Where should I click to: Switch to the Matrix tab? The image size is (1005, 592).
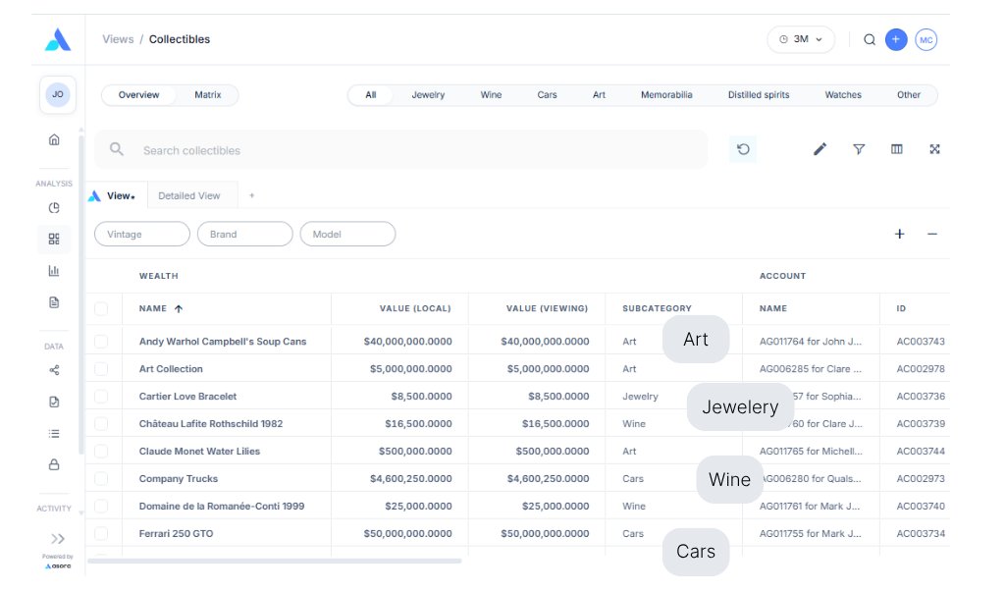coord(207,95)
